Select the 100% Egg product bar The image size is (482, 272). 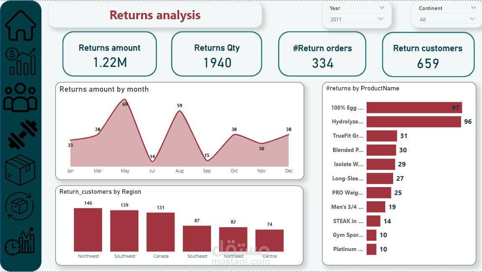tap(414, 108)
